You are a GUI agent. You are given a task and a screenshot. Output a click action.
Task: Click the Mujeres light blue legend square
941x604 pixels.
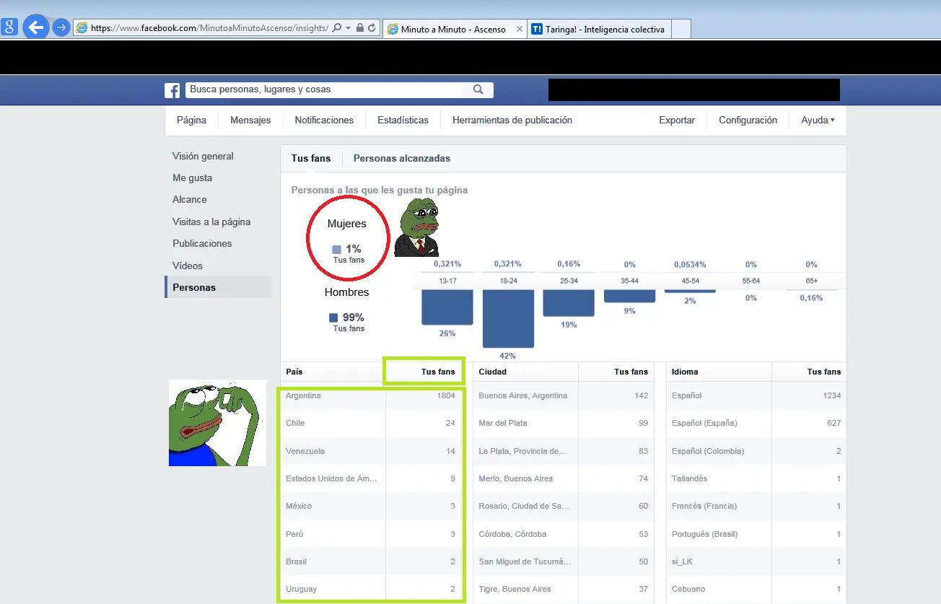(x=336, y=250)
